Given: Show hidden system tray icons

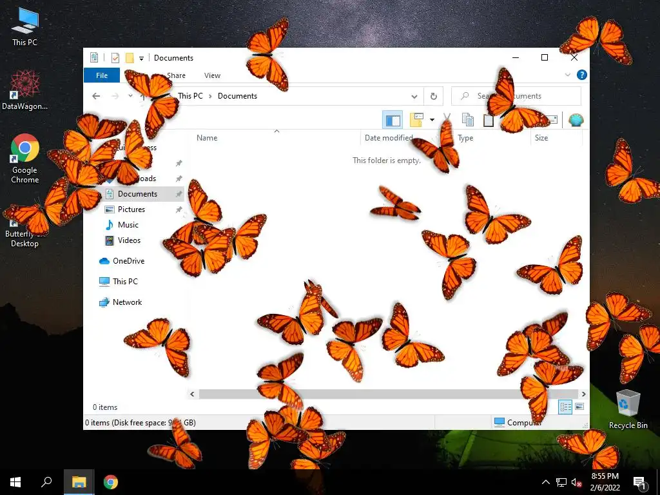Looking at the screenshot, I should (545, 482).
